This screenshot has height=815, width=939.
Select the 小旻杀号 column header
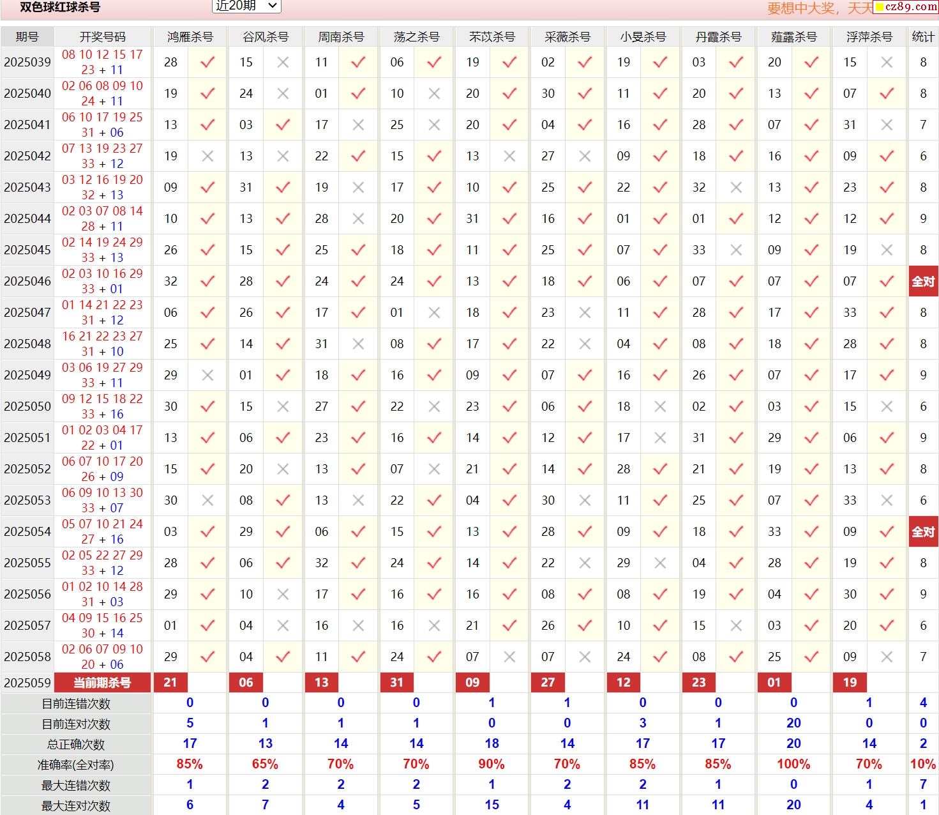[643, 37]
